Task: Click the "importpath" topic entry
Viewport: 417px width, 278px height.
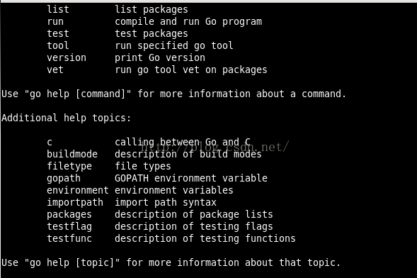Action: 75,202
